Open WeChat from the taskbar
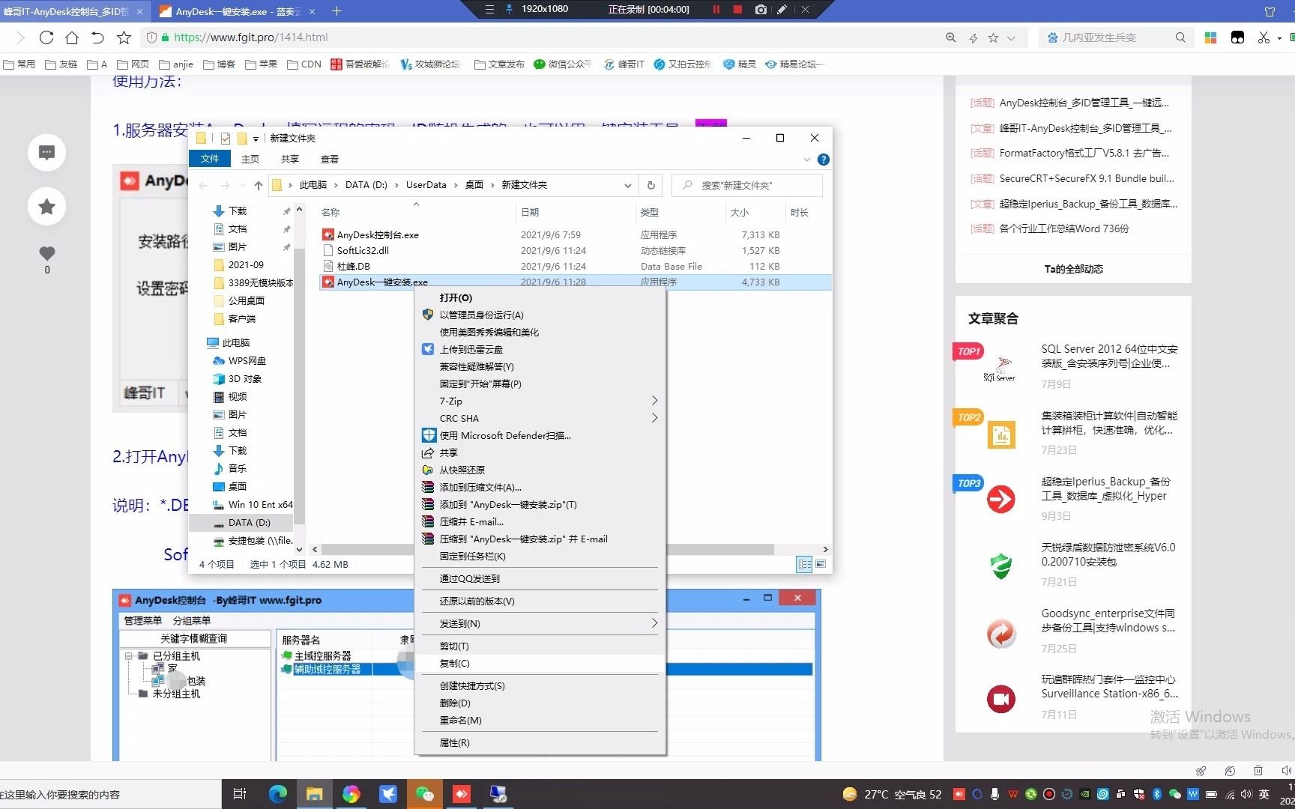The height and width of the screenshot is (809, 1295). point(425,794)
